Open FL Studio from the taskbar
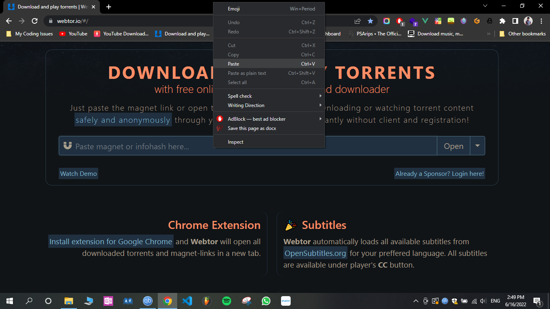 click(207, 301)
